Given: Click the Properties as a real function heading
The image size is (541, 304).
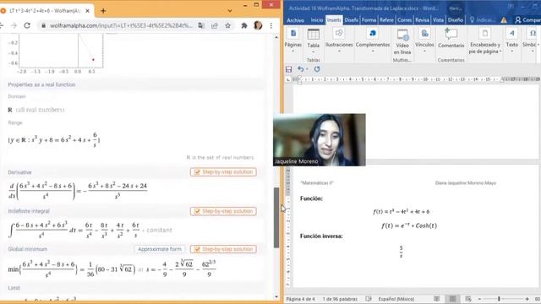Looking at the screenshot, I should pyautogui.click(x=41, y=84).
